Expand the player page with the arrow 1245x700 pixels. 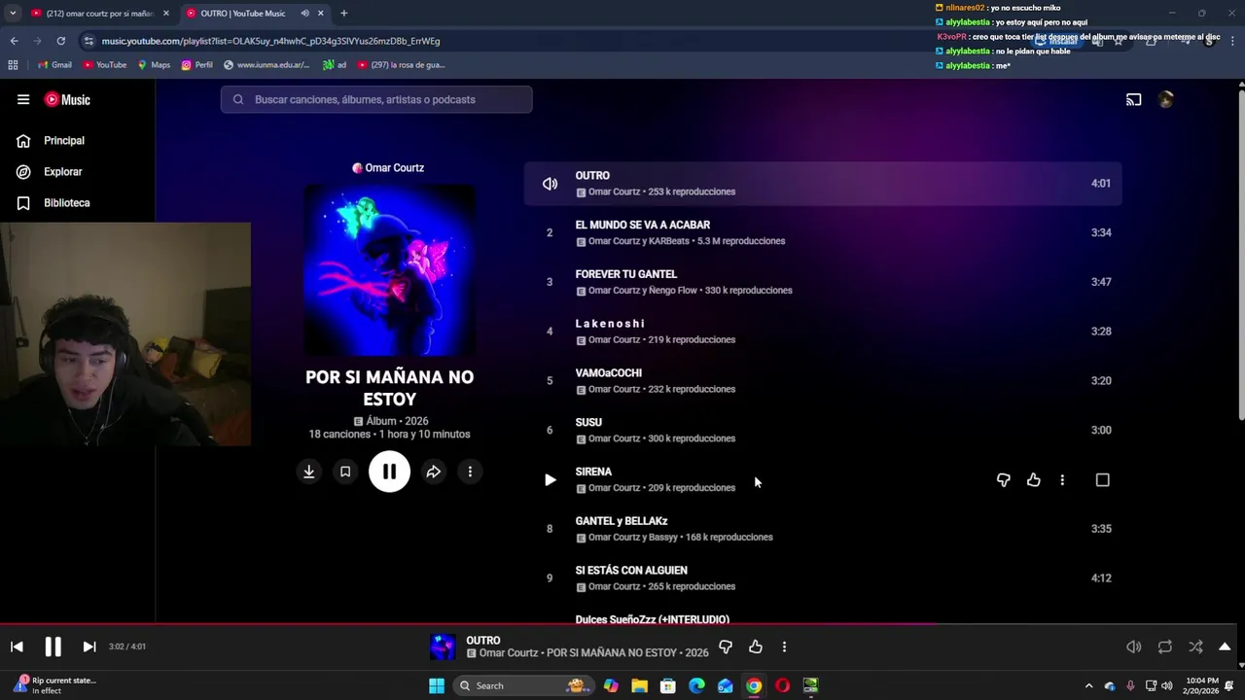[1225, 647]
